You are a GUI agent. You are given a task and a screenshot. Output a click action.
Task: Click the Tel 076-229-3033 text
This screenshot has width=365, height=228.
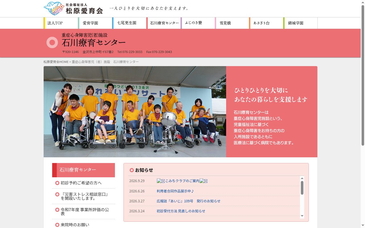[x=130, y=52]
